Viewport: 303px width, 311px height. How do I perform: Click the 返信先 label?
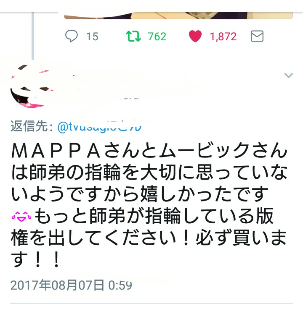(x=32, y=126)
